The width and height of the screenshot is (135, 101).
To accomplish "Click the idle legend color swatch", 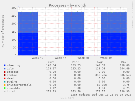I will tap(5, 69).
